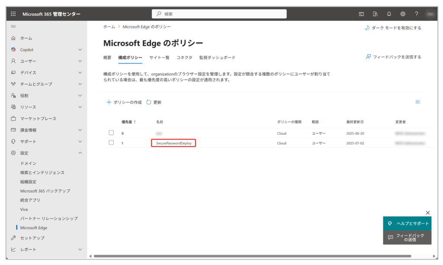Open the app launcher waffle icon

[13, 14]
